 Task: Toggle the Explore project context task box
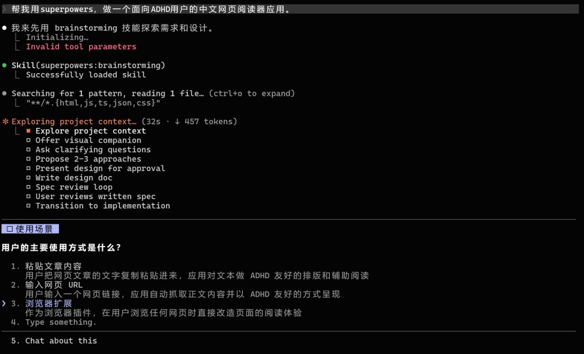click(x=28, y=131)
